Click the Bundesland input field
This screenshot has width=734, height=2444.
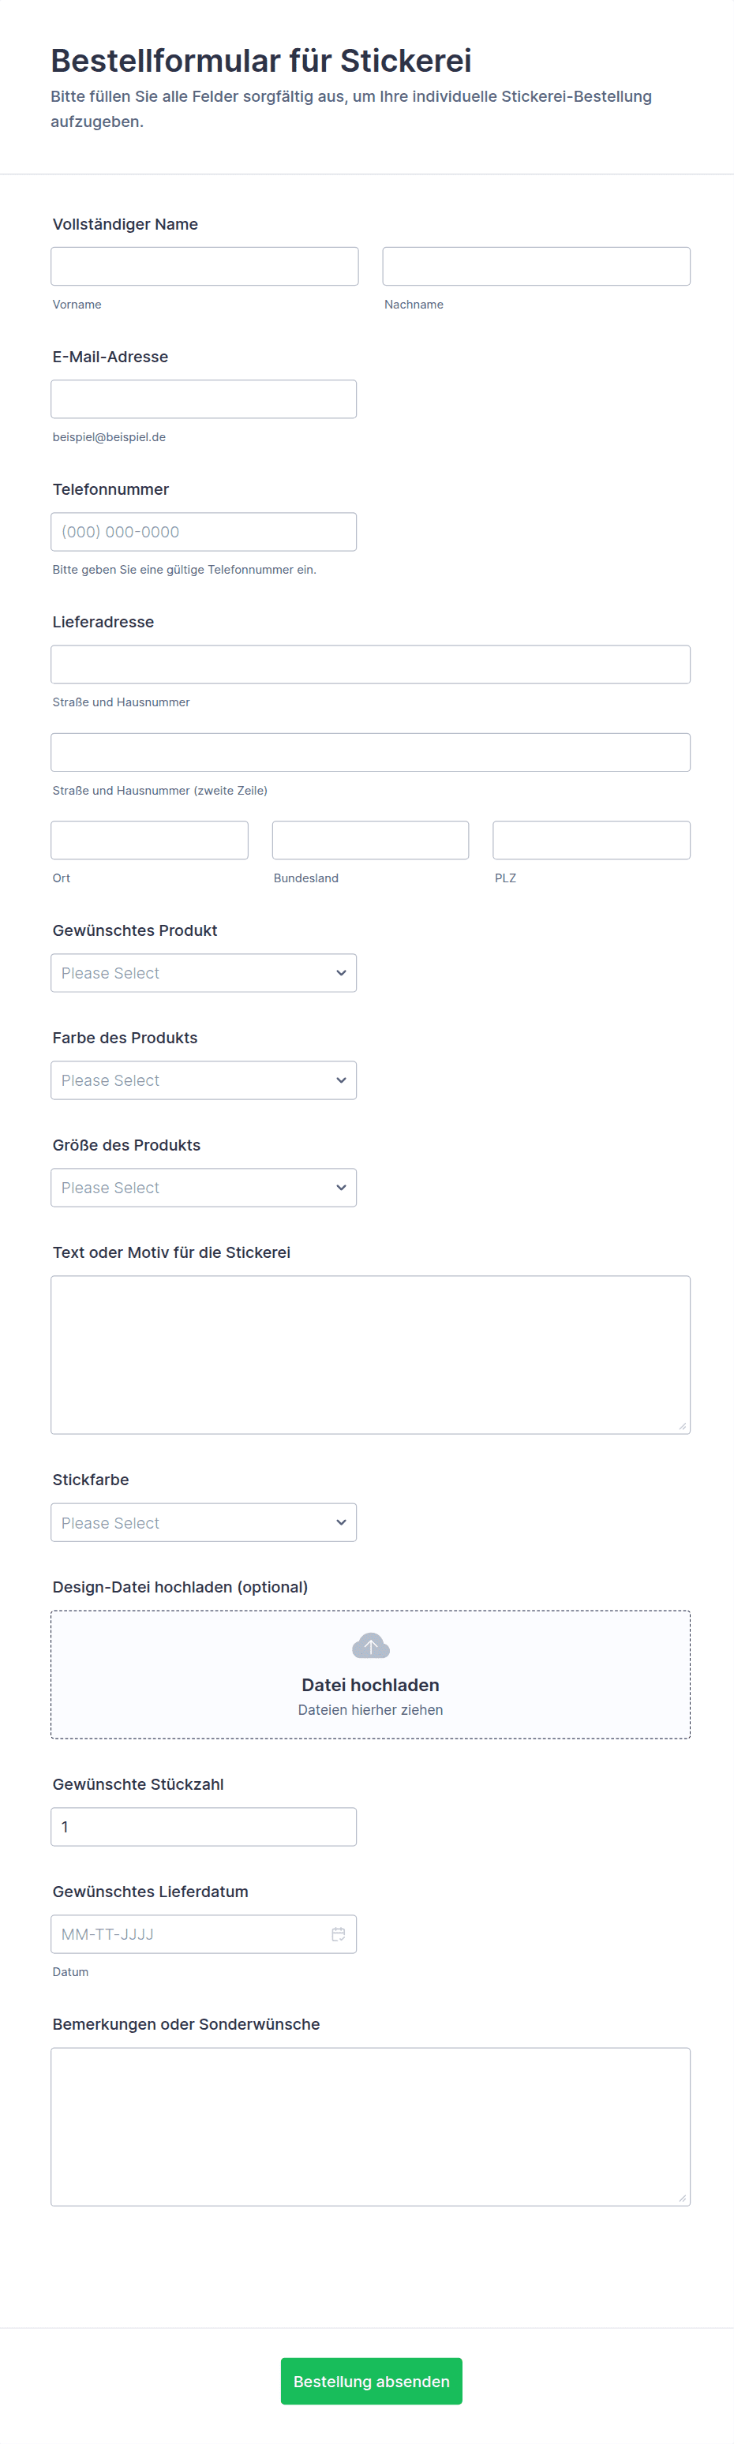coord(371,840)
